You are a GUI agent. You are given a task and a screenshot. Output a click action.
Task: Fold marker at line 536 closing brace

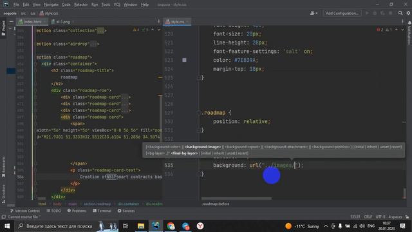pos(199,174)
